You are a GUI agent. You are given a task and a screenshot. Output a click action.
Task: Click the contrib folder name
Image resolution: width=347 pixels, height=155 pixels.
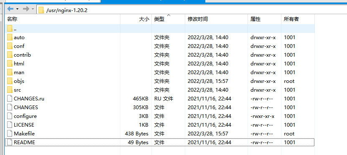[22, 55]
